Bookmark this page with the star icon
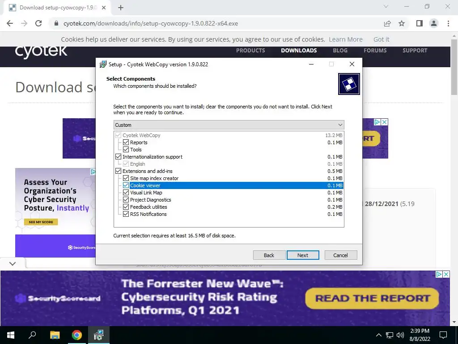Screen dimensions: 458x344 click(x=402, y=23)
